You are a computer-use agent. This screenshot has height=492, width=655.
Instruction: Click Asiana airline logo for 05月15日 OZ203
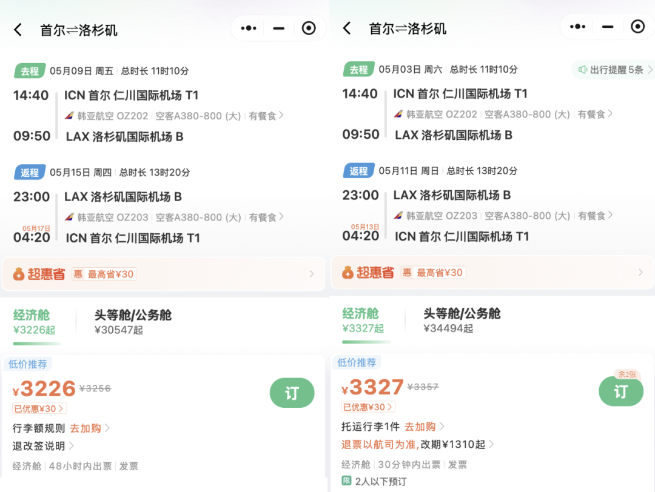tap(69, 217)
